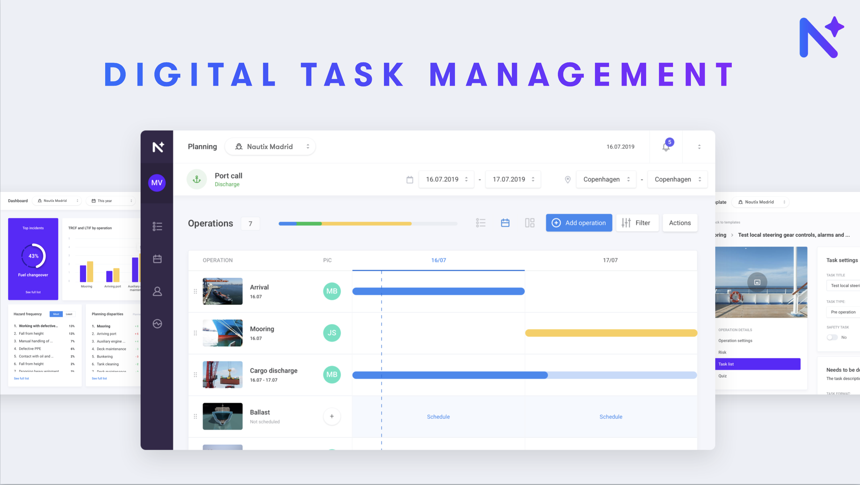The image size is (860, 485).
Task: Switch operations to board layout view
Action: click(x=529, y=223)
